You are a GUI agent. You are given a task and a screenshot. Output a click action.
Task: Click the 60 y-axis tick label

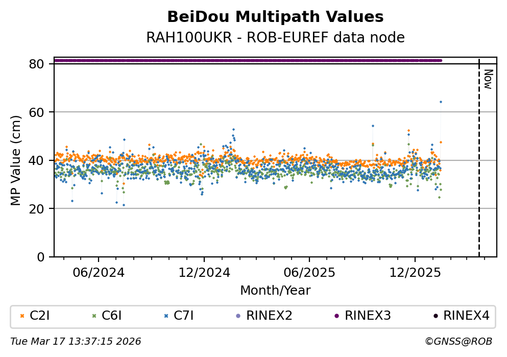point(41,112)
